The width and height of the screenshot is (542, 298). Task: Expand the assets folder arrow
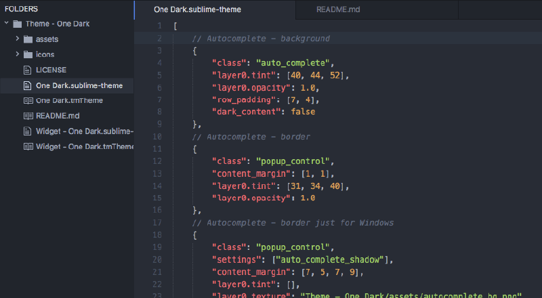coord(18,39)
